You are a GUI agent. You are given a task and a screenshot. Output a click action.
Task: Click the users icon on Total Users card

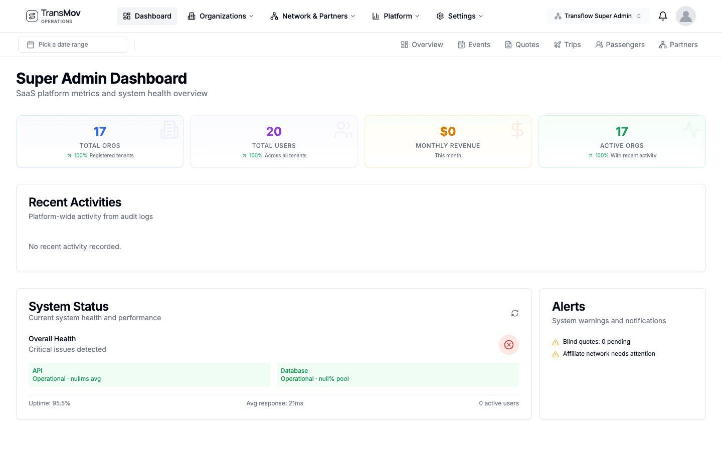point(343,129)
